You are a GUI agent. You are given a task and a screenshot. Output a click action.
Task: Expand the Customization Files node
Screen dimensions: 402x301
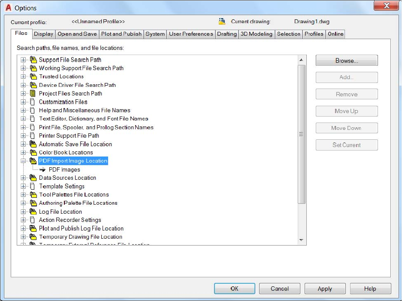(23, 102)
